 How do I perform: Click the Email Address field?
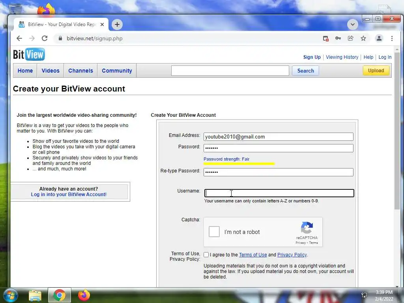[278, 137]
